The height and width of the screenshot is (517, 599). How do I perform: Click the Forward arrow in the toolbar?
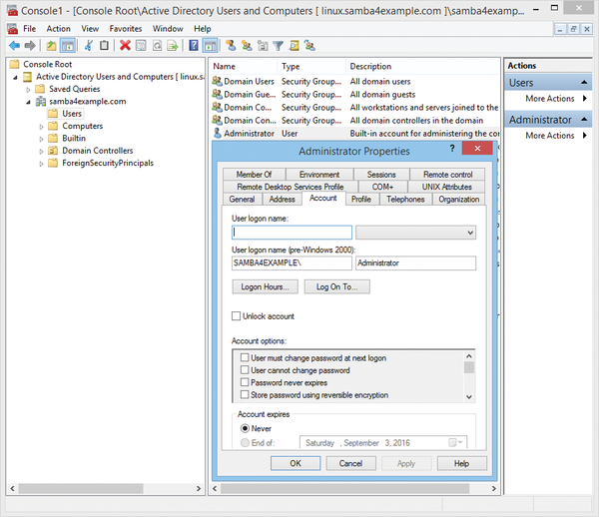30,46
